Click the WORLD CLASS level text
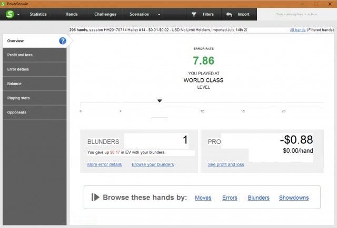337x228 pixels. pos(204,80)
